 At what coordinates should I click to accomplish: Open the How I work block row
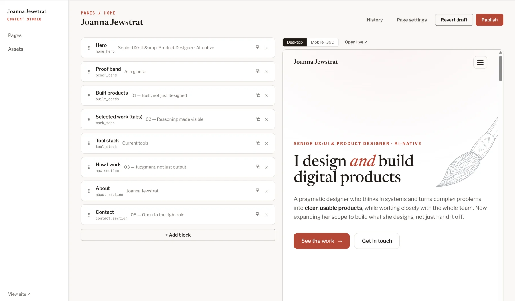178,167
